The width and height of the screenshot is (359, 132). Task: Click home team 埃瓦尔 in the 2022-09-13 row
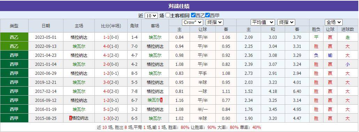click(79, 46)
